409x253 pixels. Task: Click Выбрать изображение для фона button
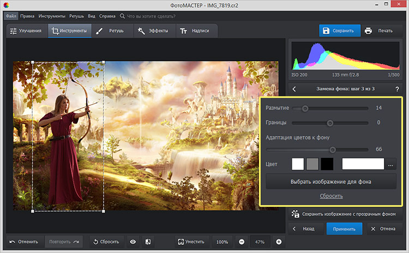pyautogui.click(x=331, y=181)
